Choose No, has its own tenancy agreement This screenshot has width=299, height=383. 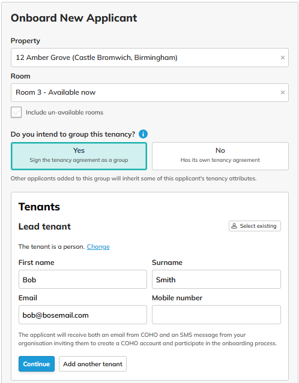(x=220, y=156)
